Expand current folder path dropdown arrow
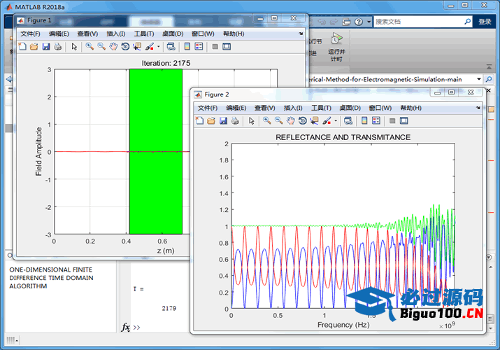The height and width of the screenshot is (350, 500). pos(478,79)
